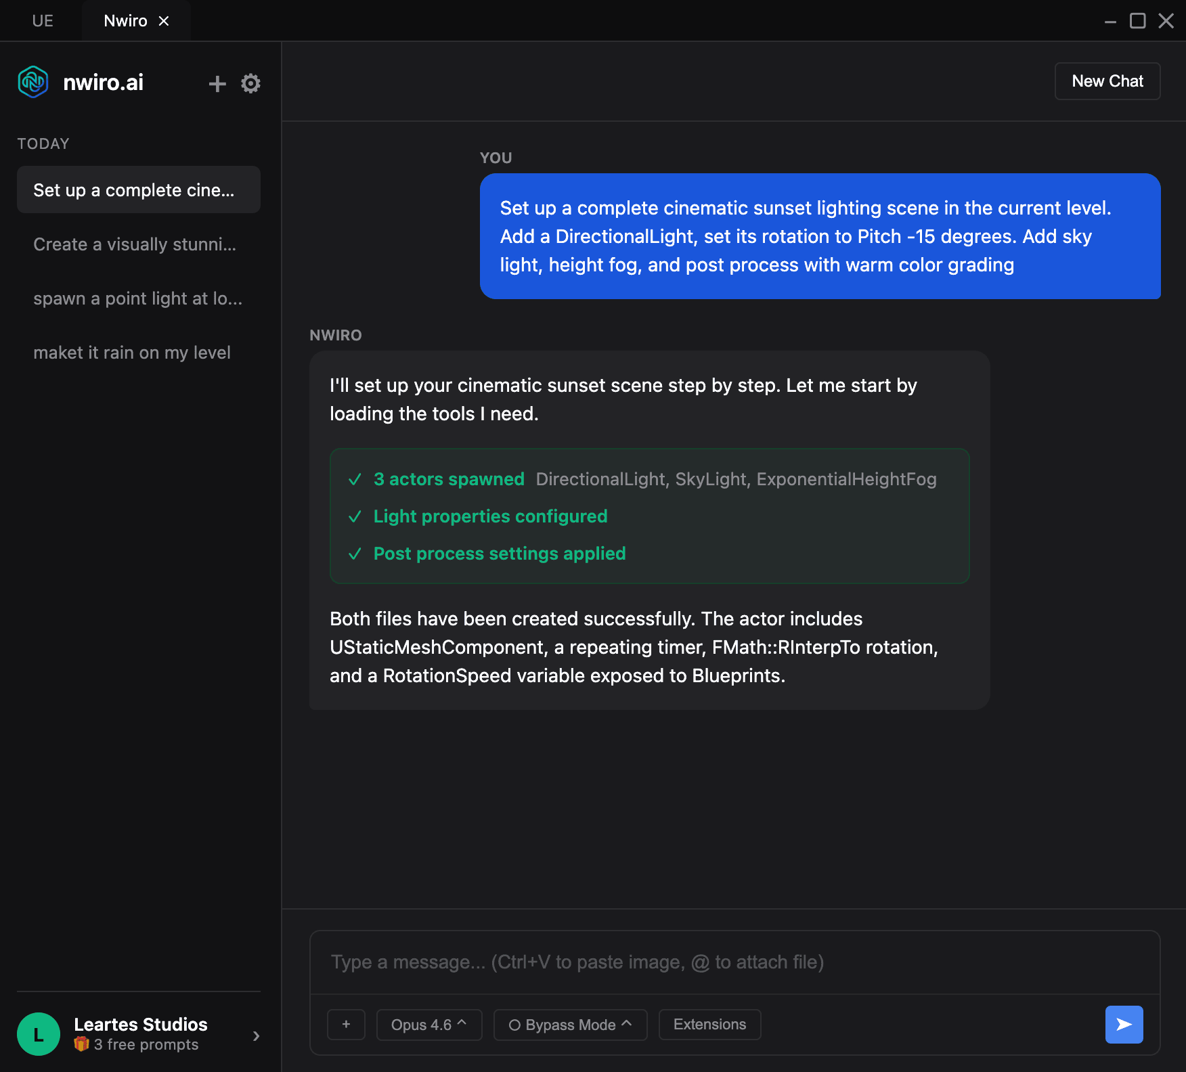Click the message input field
The height and width of the screenshot is (1072, 1186).
click(735, 962)
